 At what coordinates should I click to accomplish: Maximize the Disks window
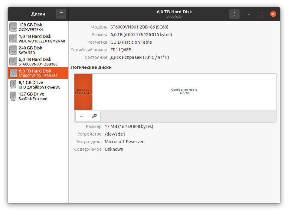[261, 14]
